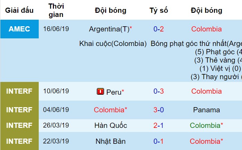Open Nhật Bản team link
242x150 pixels.
[x=111, y=141]
